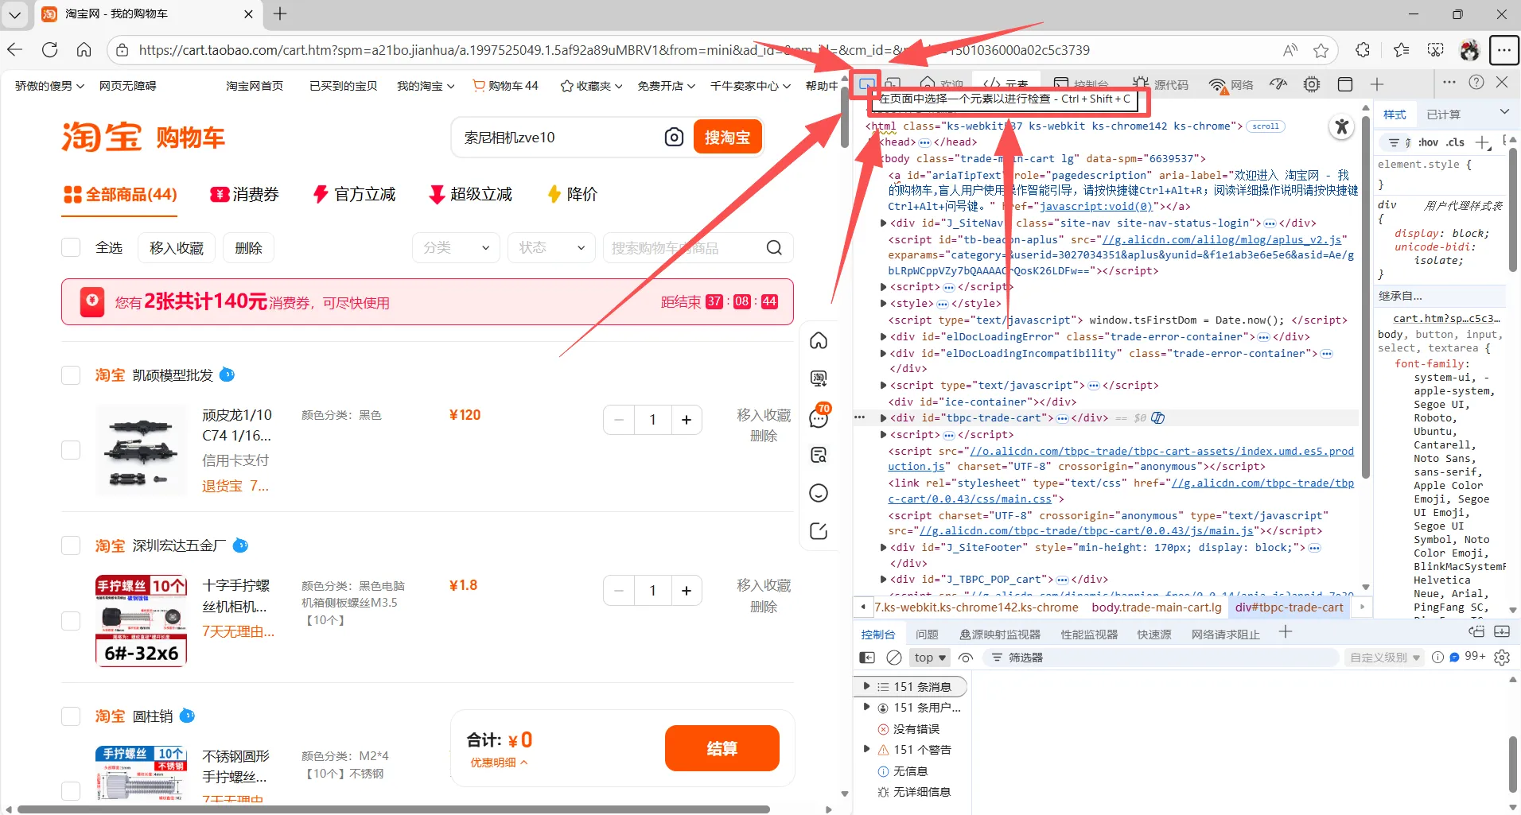This screenshot has width=1521, height=815.
Task: Click the camera icon for image search
Action: click(x=675, y=137)
